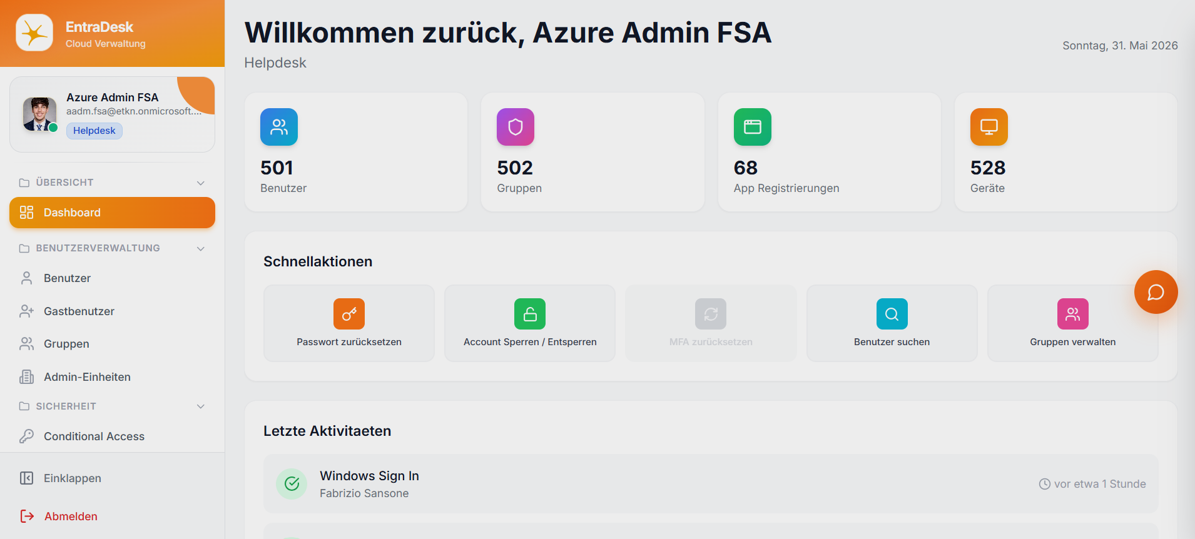The image size is (1195, 539).
Task: Click the Benutzer suchen magnifier icon
Action: tap(892, 314)
